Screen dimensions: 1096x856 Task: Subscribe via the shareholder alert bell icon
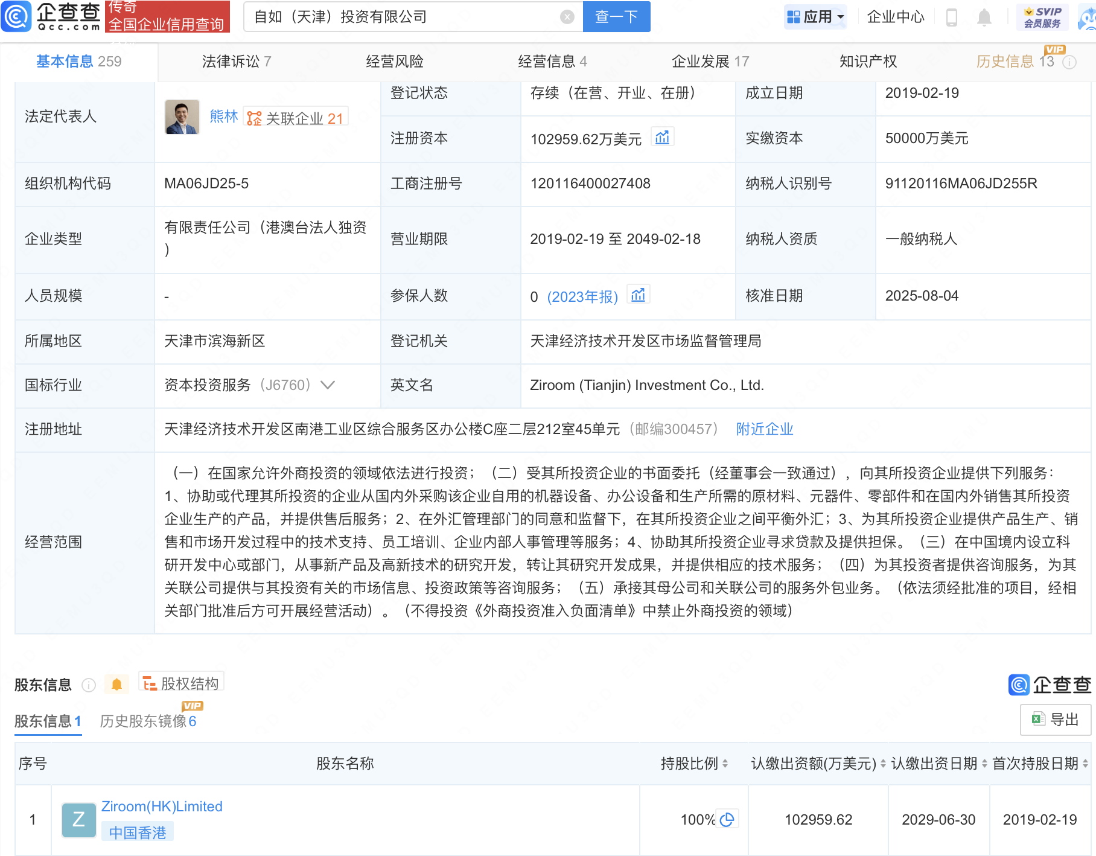(x=116, y=684)
